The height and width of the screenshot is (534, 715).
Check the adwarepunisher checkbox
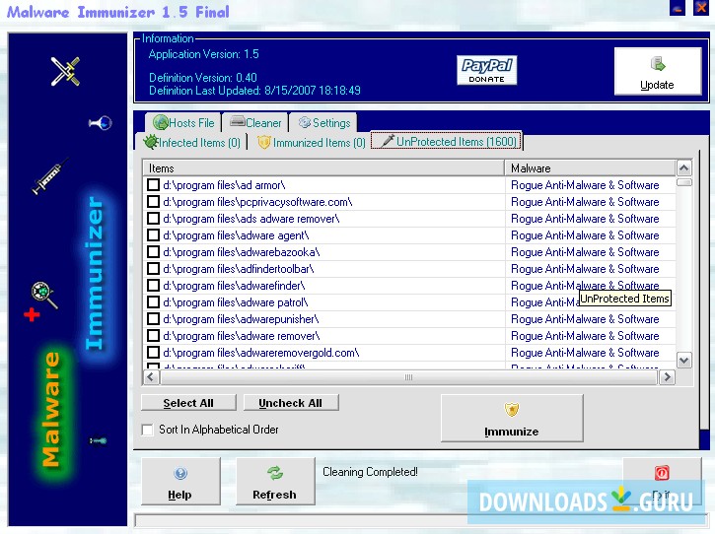point(154,319)
